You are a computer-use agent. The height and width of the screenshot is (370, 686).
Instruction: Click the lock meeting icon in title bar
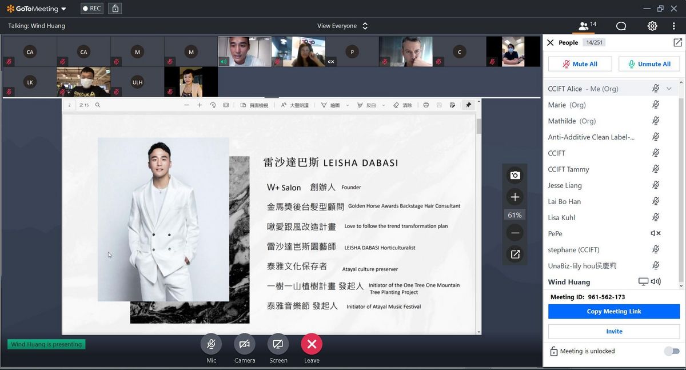point(115,9)
